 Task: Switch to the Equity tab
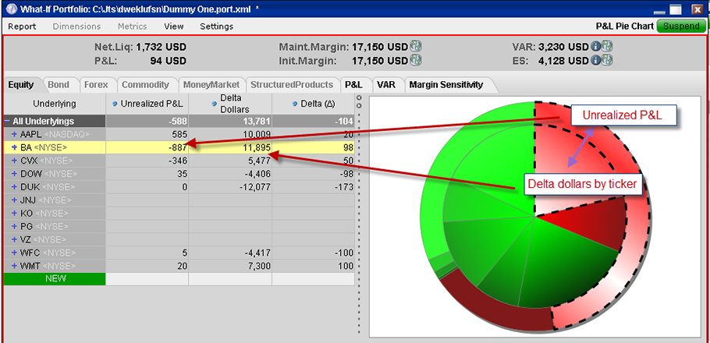coord(21,85)
